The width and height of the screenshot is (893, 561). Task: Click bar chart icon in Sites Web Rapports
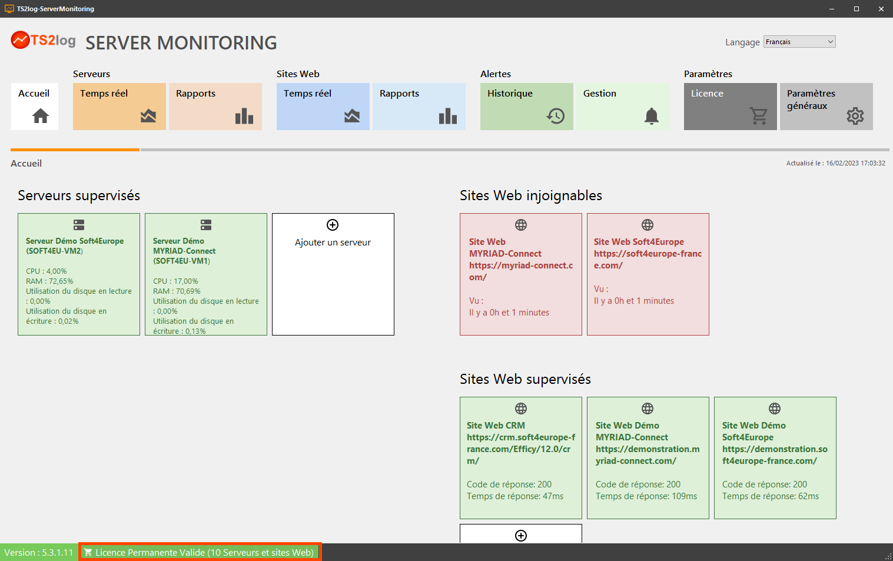[448, 116]
